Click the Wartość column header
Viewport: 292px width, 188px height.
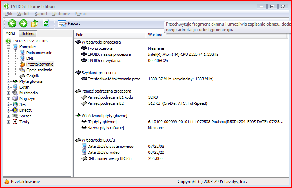(217, 35)
